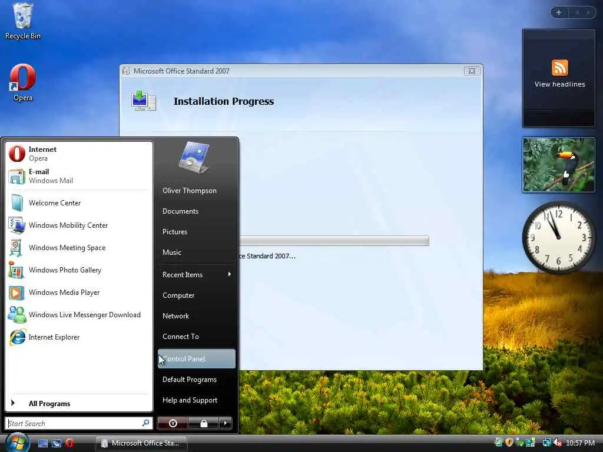Image resolution: width=603 pixels, height=452 pixels.
Task: Select Connect To in start menu
Action: [196, 336]
